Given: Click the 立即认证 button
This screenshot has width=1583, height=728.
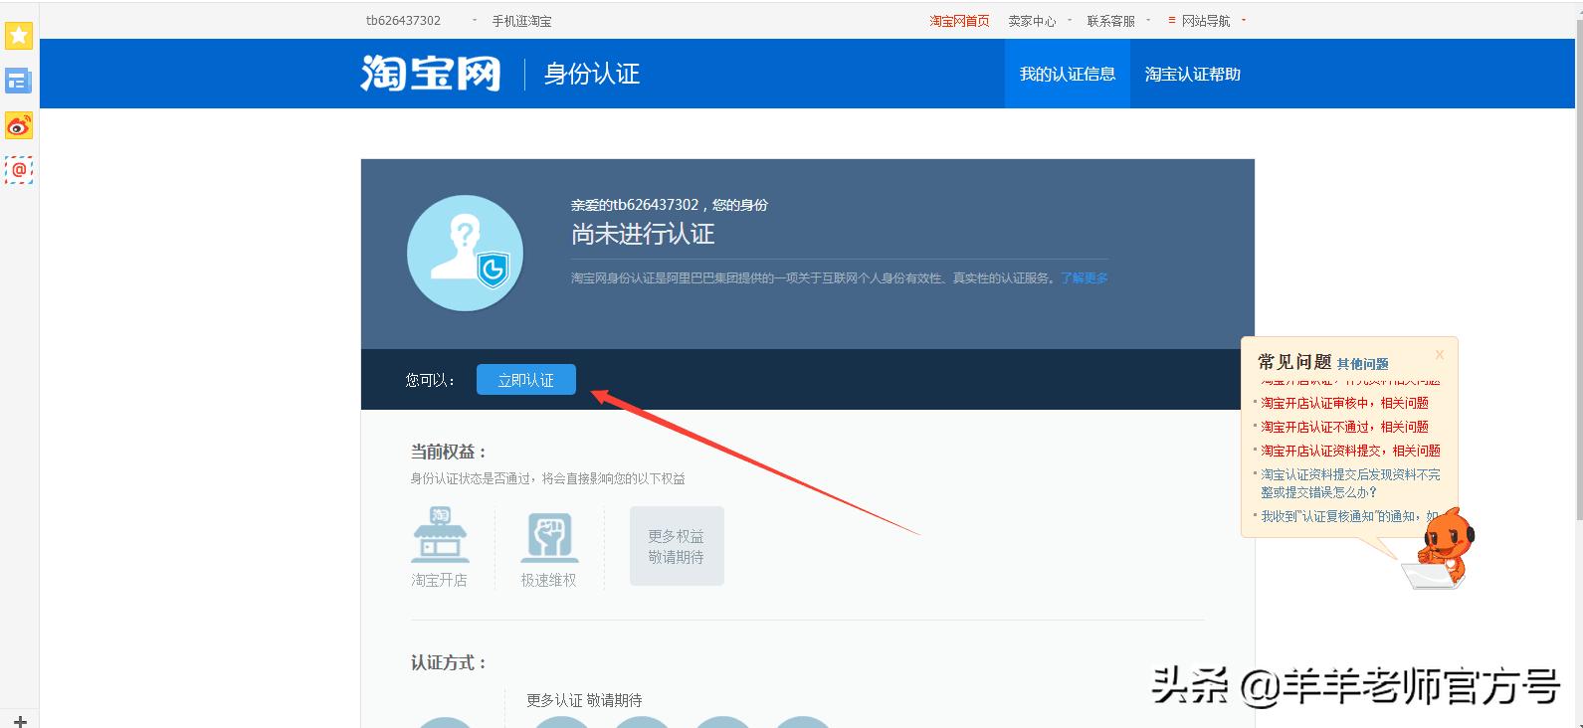Looking at the screenshot, I should click(526, 380).
